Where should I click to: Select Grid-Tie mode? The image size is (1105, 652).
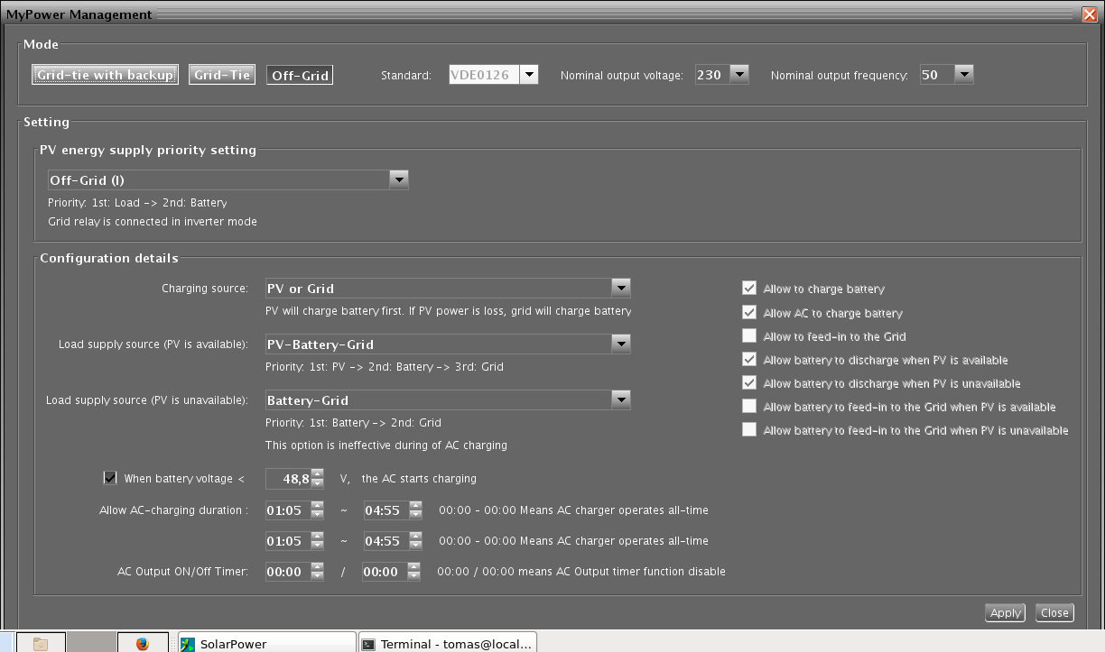click(x=222, y=75)
